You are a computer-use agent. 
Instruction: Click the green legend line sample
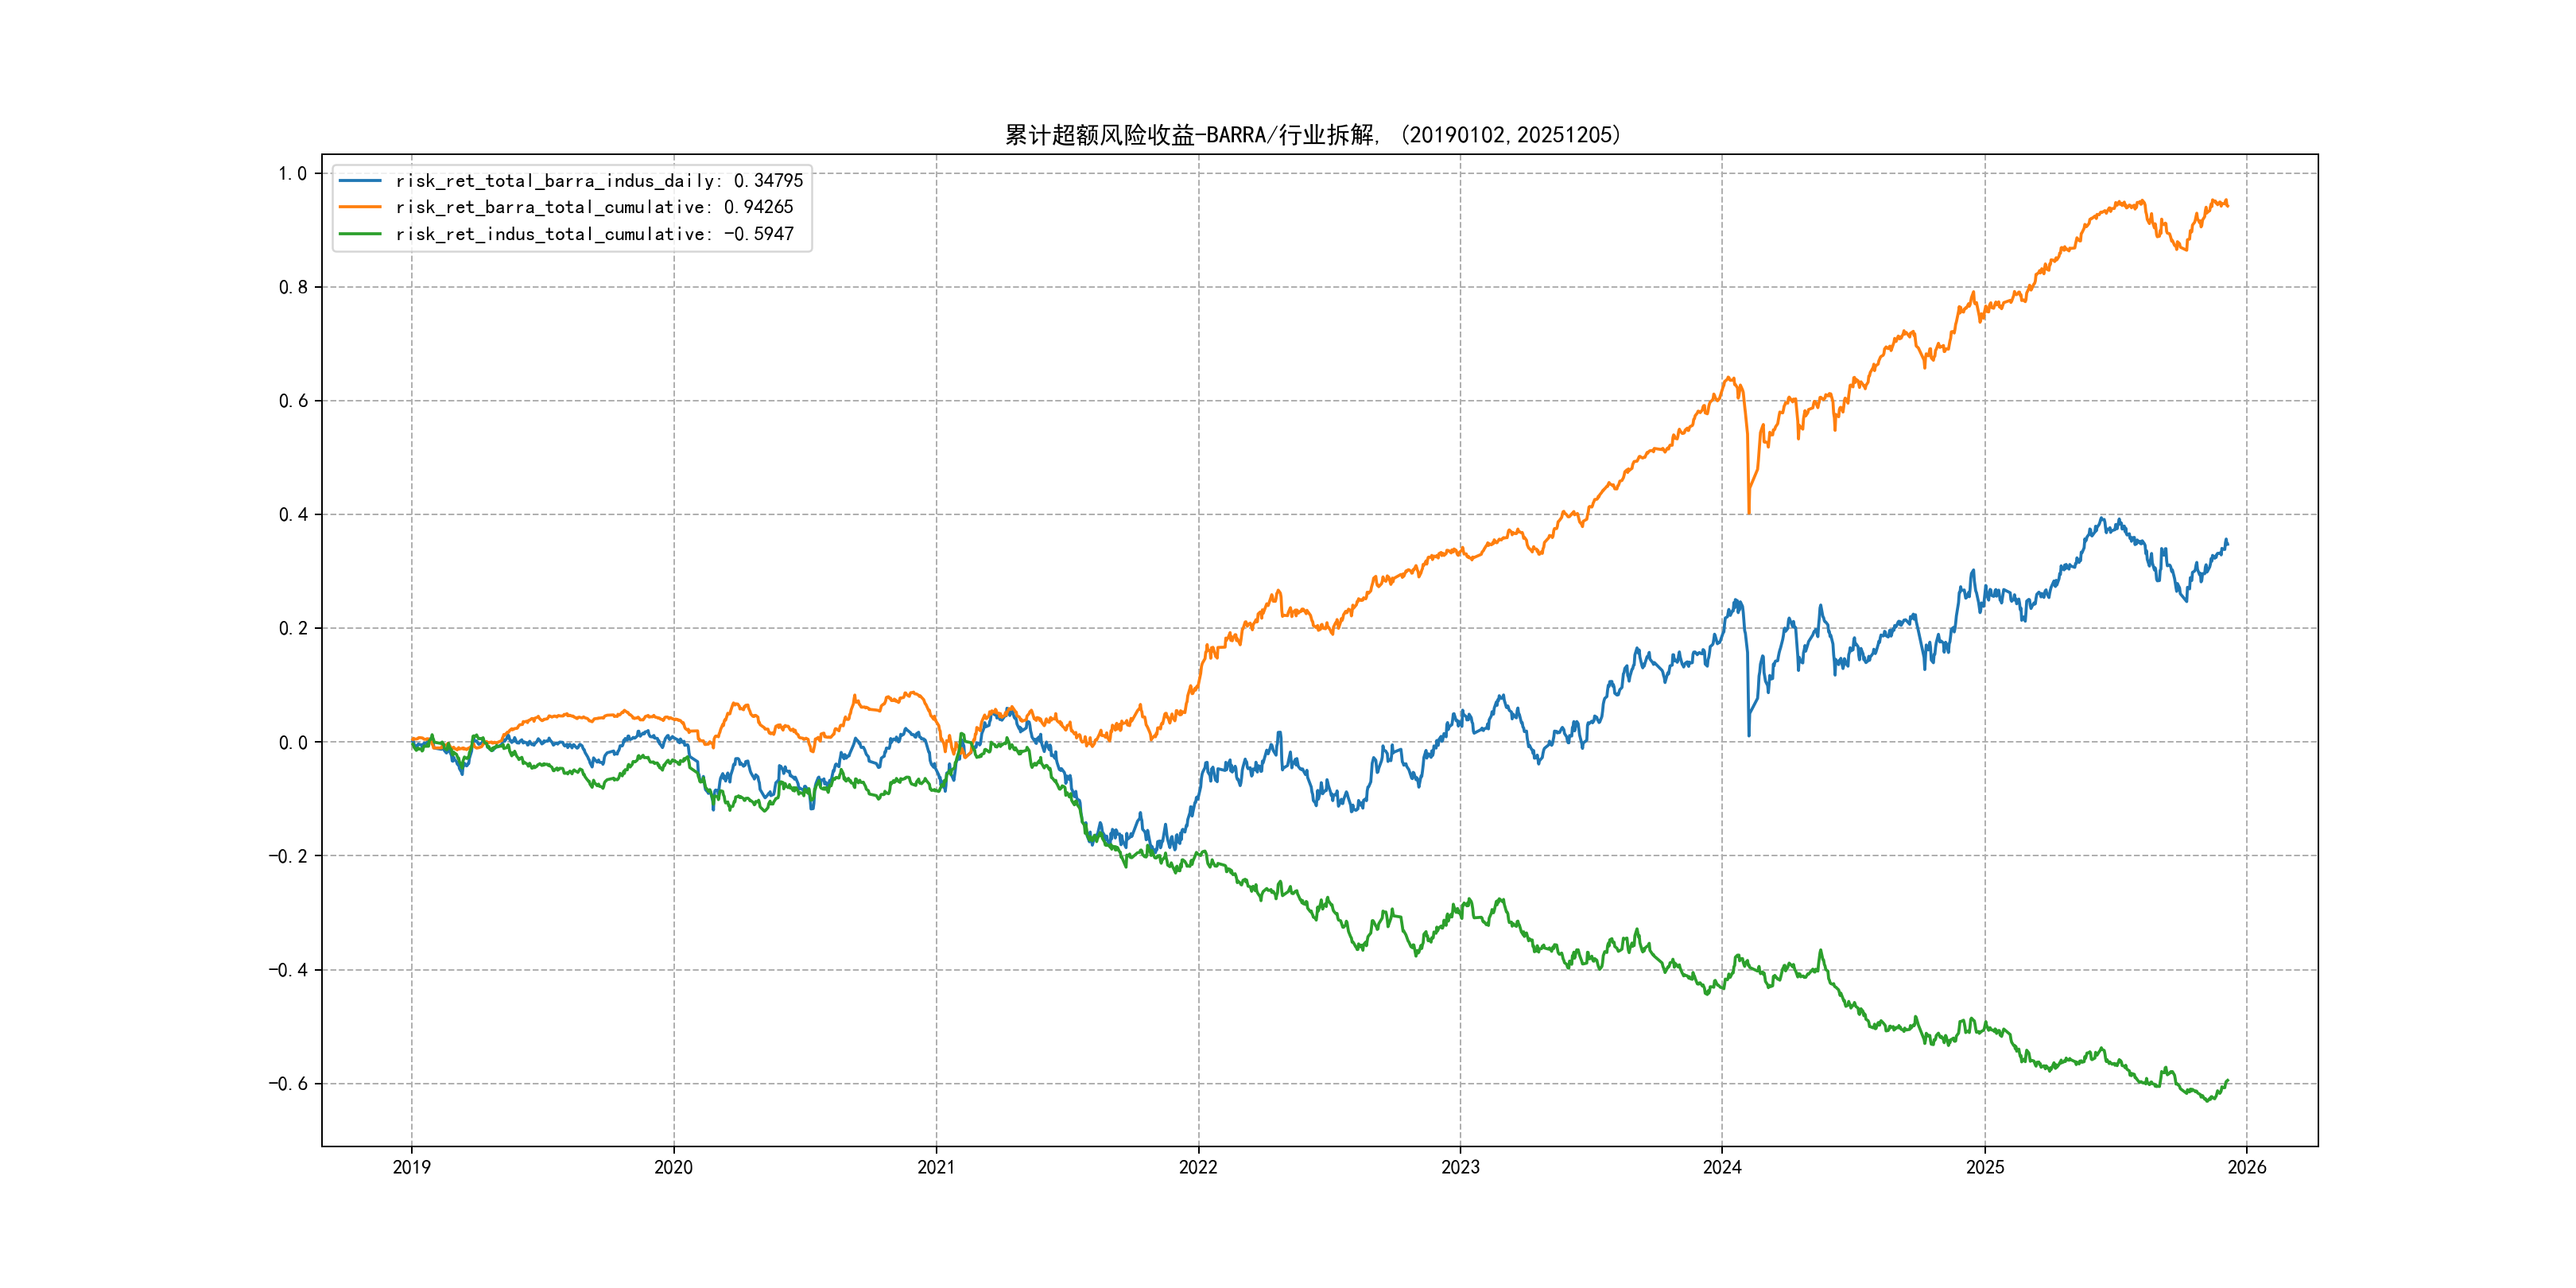tap(360, 234)
